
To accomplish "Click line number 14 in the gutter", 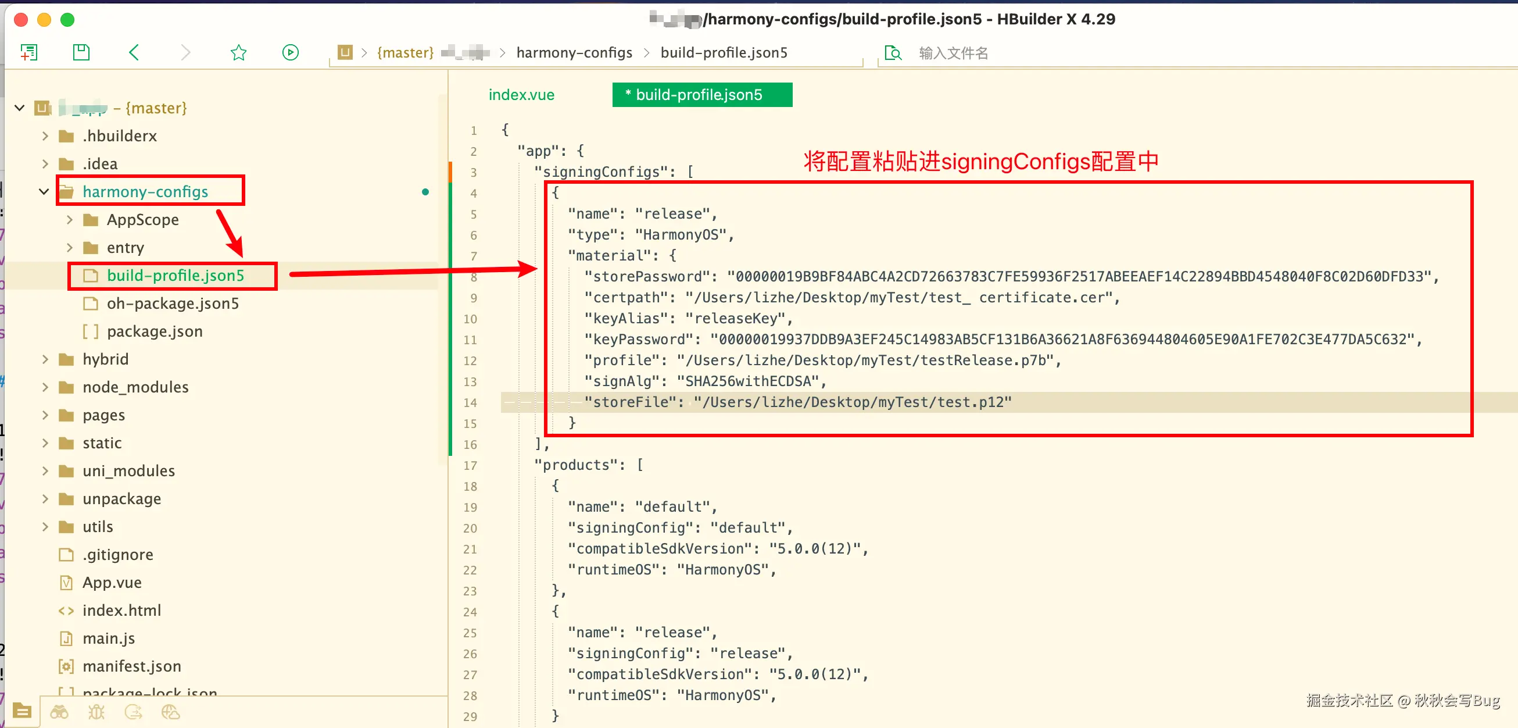I will point(470,402).
